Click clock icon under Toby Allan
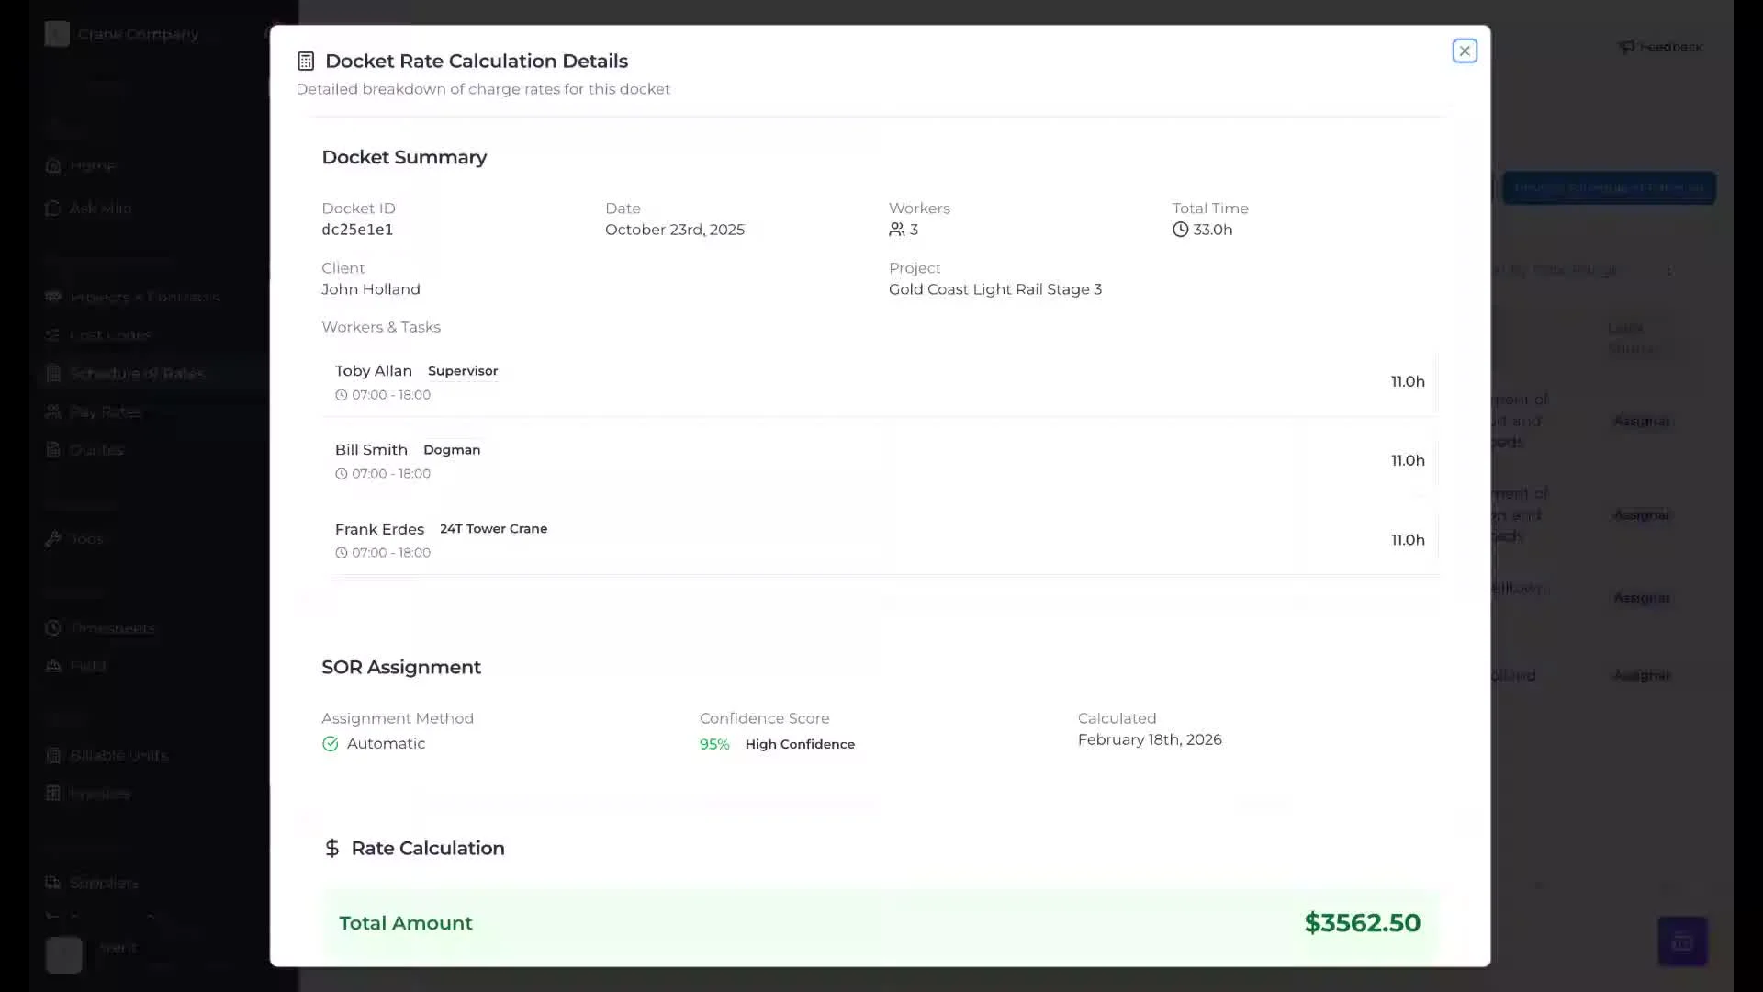Viewport: 1763px width, 992px height. pos(342,395)
